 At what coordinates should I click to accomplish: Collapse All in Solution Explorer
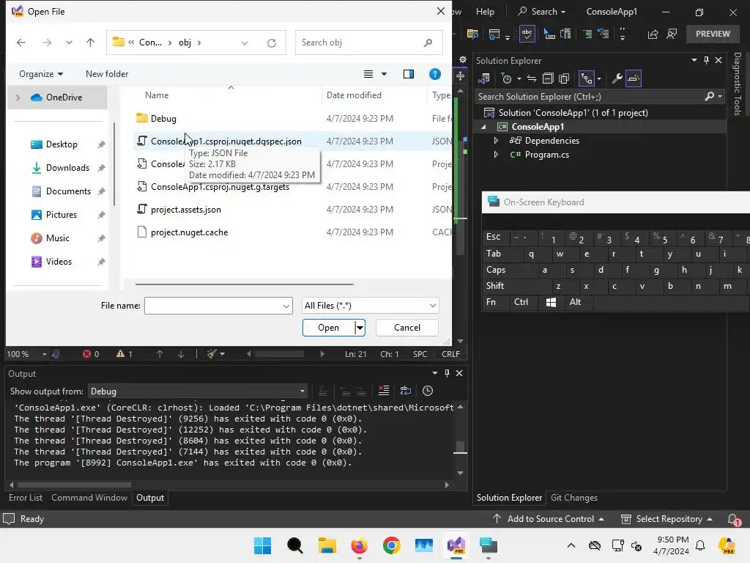coord(548,78)
